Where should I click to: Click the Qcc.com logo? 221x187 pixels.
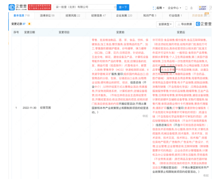pos(17,7)
